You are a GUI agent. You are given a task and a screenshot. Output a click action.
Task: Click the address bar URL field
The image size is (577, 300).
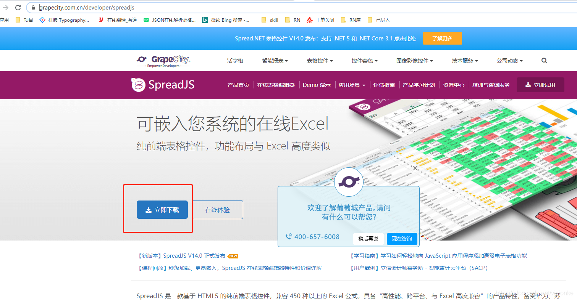pyautogui.click(x=302, y=8)
